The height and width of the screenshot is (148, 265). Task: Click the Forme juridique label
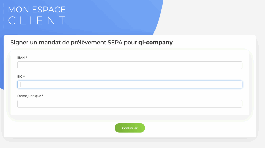click(29, 96)
